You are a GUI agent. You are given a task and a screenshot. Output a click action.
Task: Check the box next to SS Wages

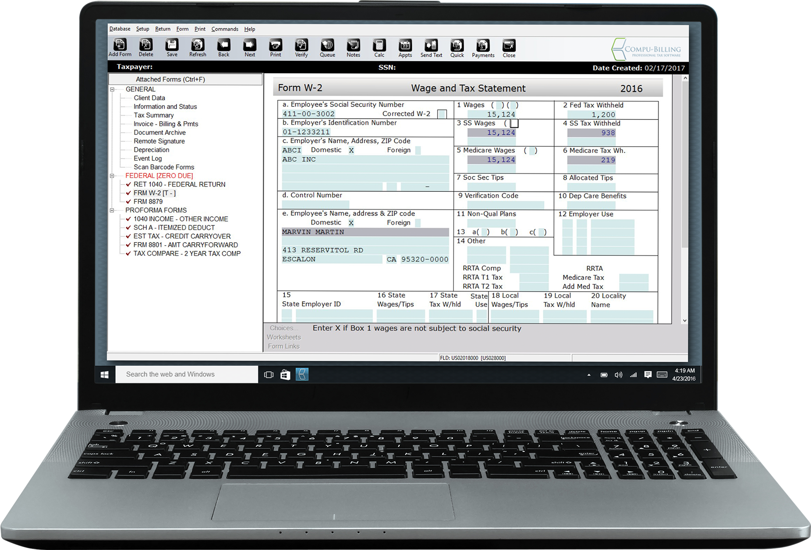514,123
